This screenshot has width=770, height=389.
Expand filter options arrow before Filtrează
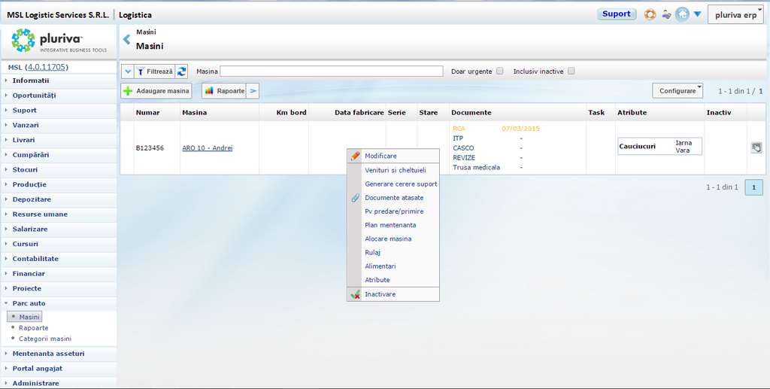tap(127, 71)
